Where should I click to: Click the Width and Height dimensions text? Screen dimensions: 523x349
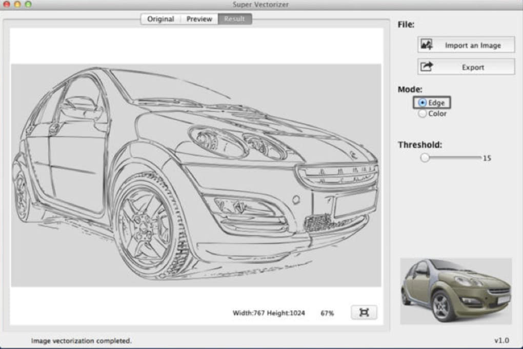[x=268, y=313]
